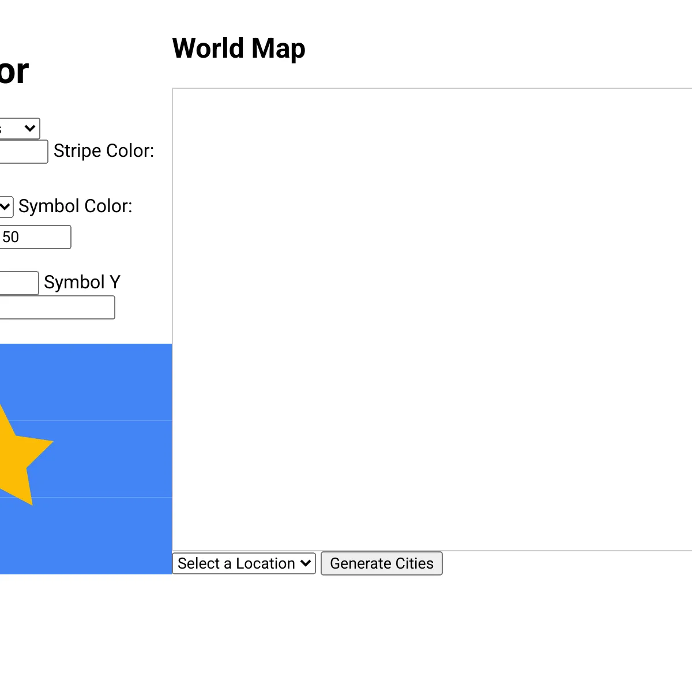
Task: Click the Generate Cities button
Action: click(382, 563)
